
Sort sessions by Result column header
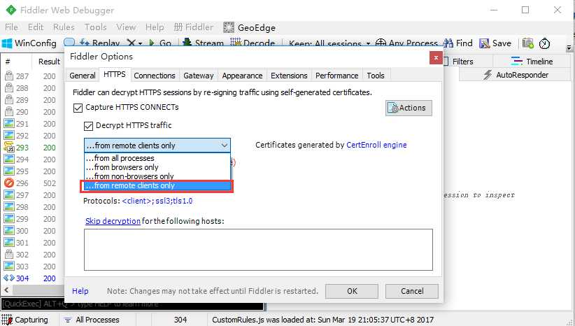[49, 62]
